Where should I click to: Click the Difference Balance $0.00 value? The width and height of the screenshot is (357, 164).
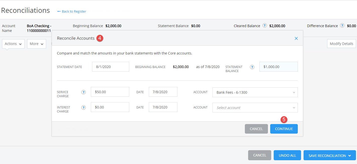351,26
